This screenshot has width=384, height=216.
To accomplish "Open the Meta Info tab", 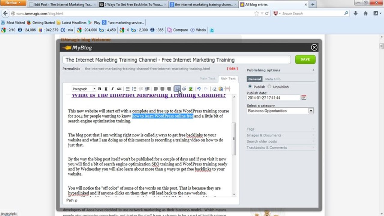I will click(273, 79).
